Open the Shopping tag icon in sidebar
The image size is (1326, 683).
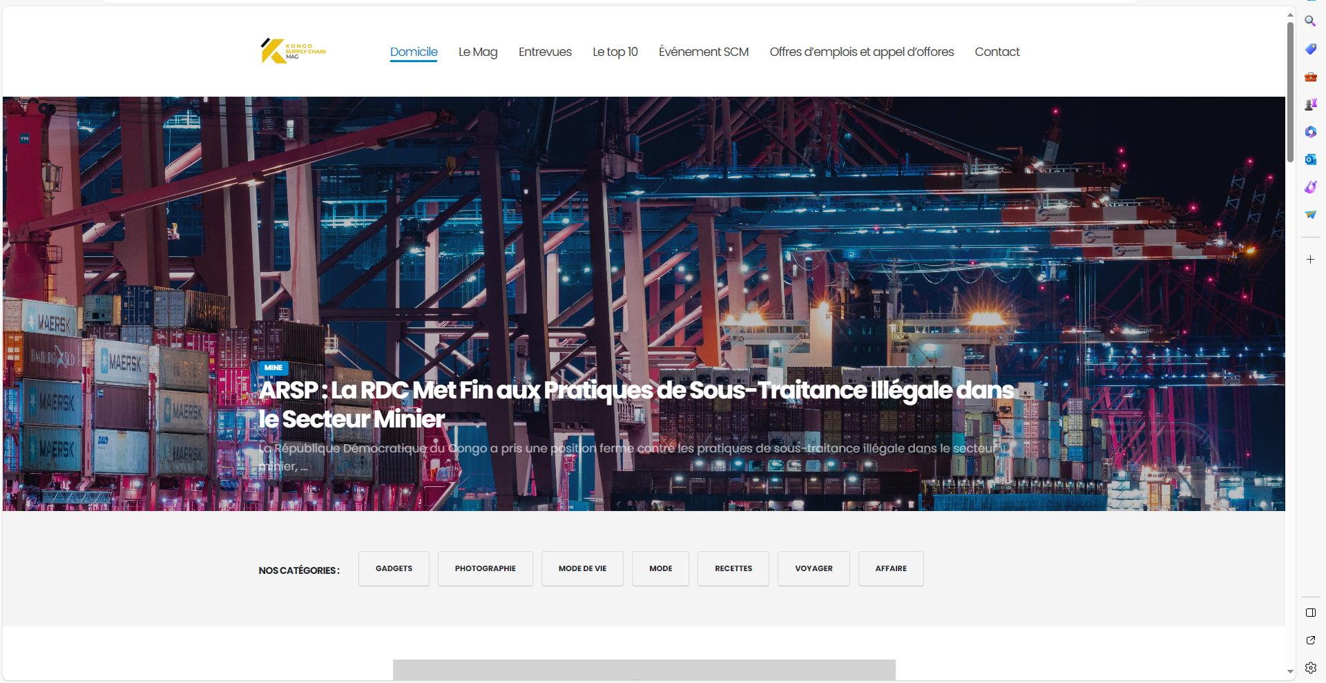click(1310, 49)
